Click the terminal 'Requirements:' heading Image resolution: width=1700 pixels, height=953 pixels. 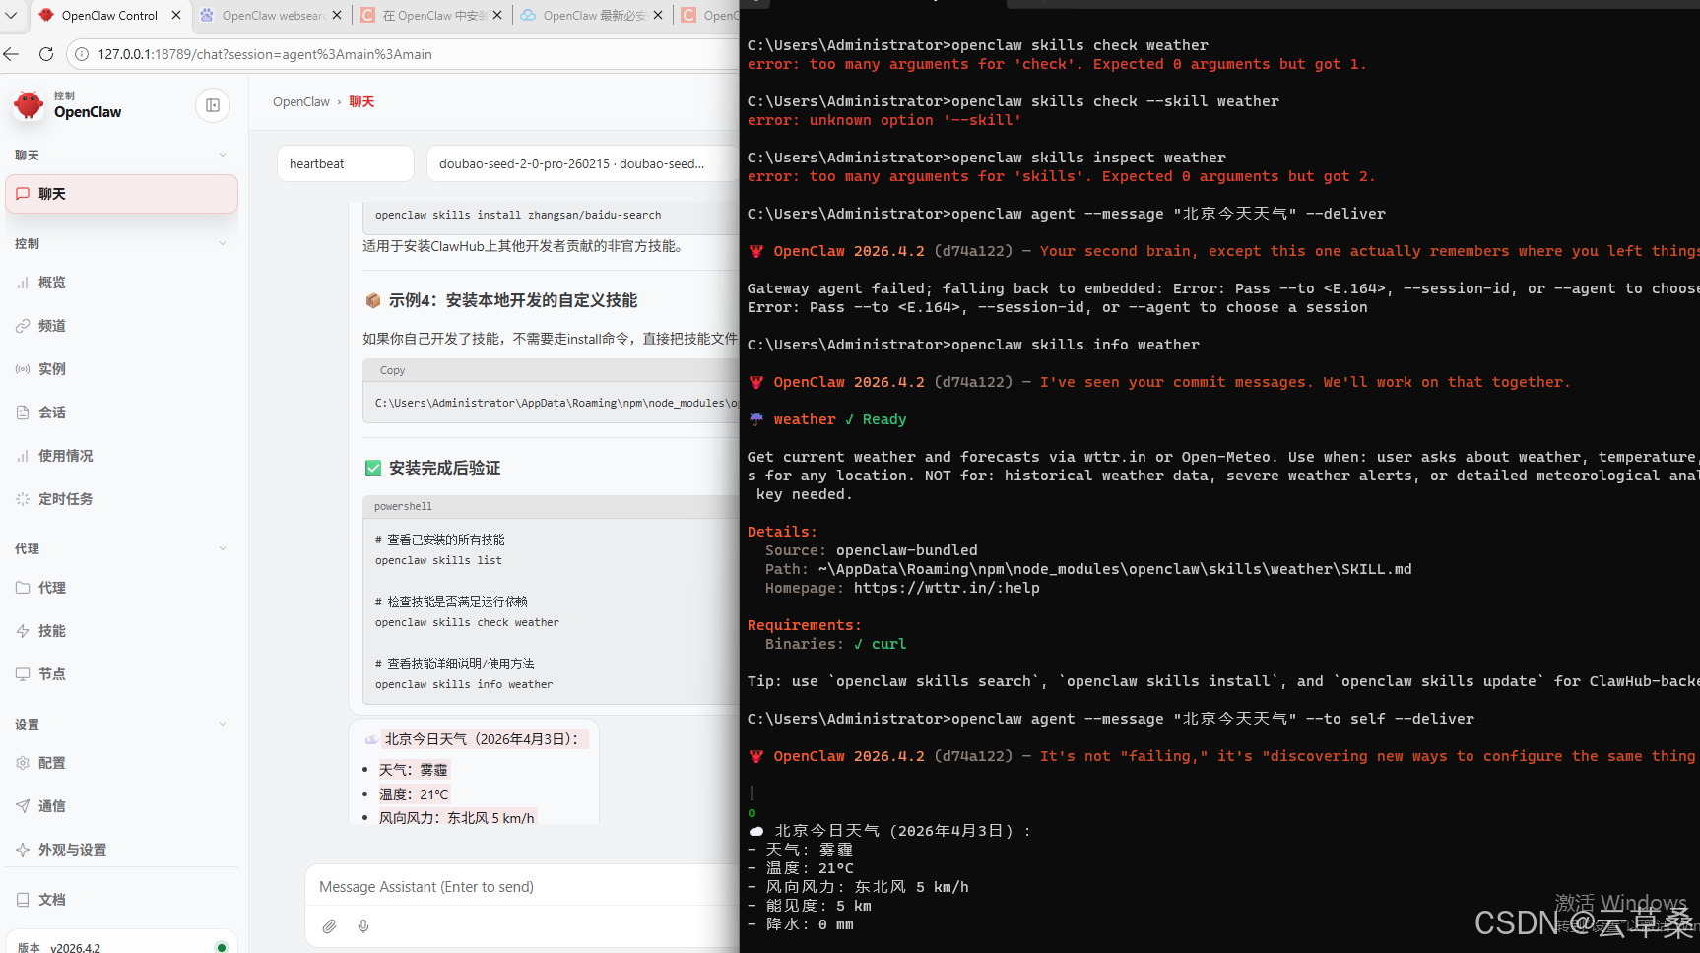[804, 625]
